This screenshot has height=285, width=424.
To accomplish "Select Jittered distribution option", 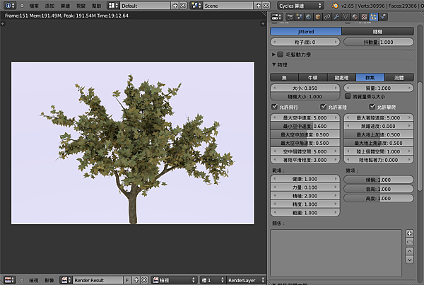I will 306,31.
